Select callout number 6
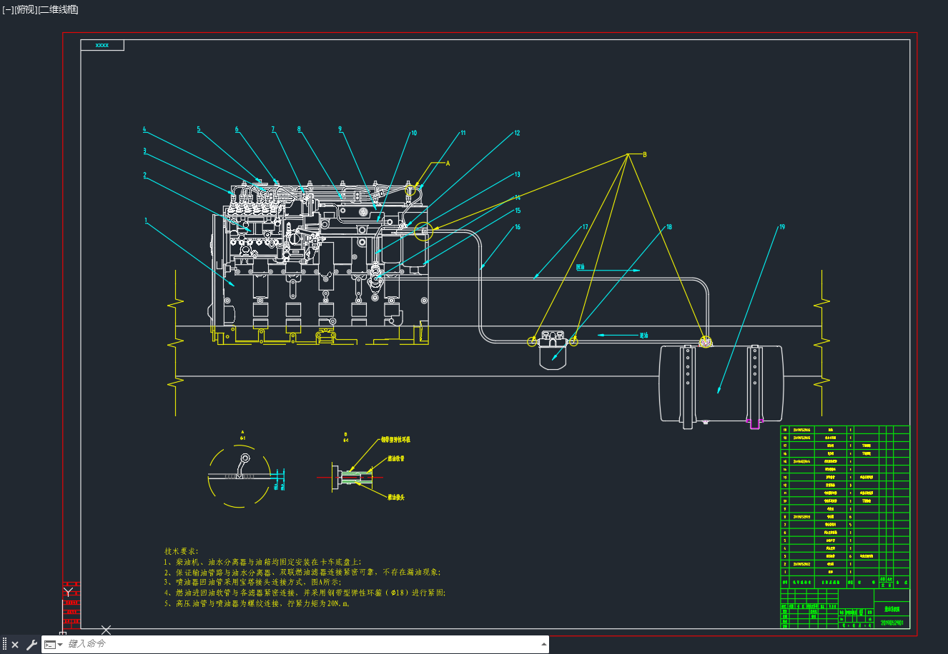948x654 pixels. (x=237, y=129)
